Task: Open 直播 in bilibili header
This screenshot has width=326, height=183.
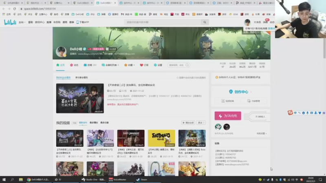Action: pyautogui.click(x=49, y=22)
